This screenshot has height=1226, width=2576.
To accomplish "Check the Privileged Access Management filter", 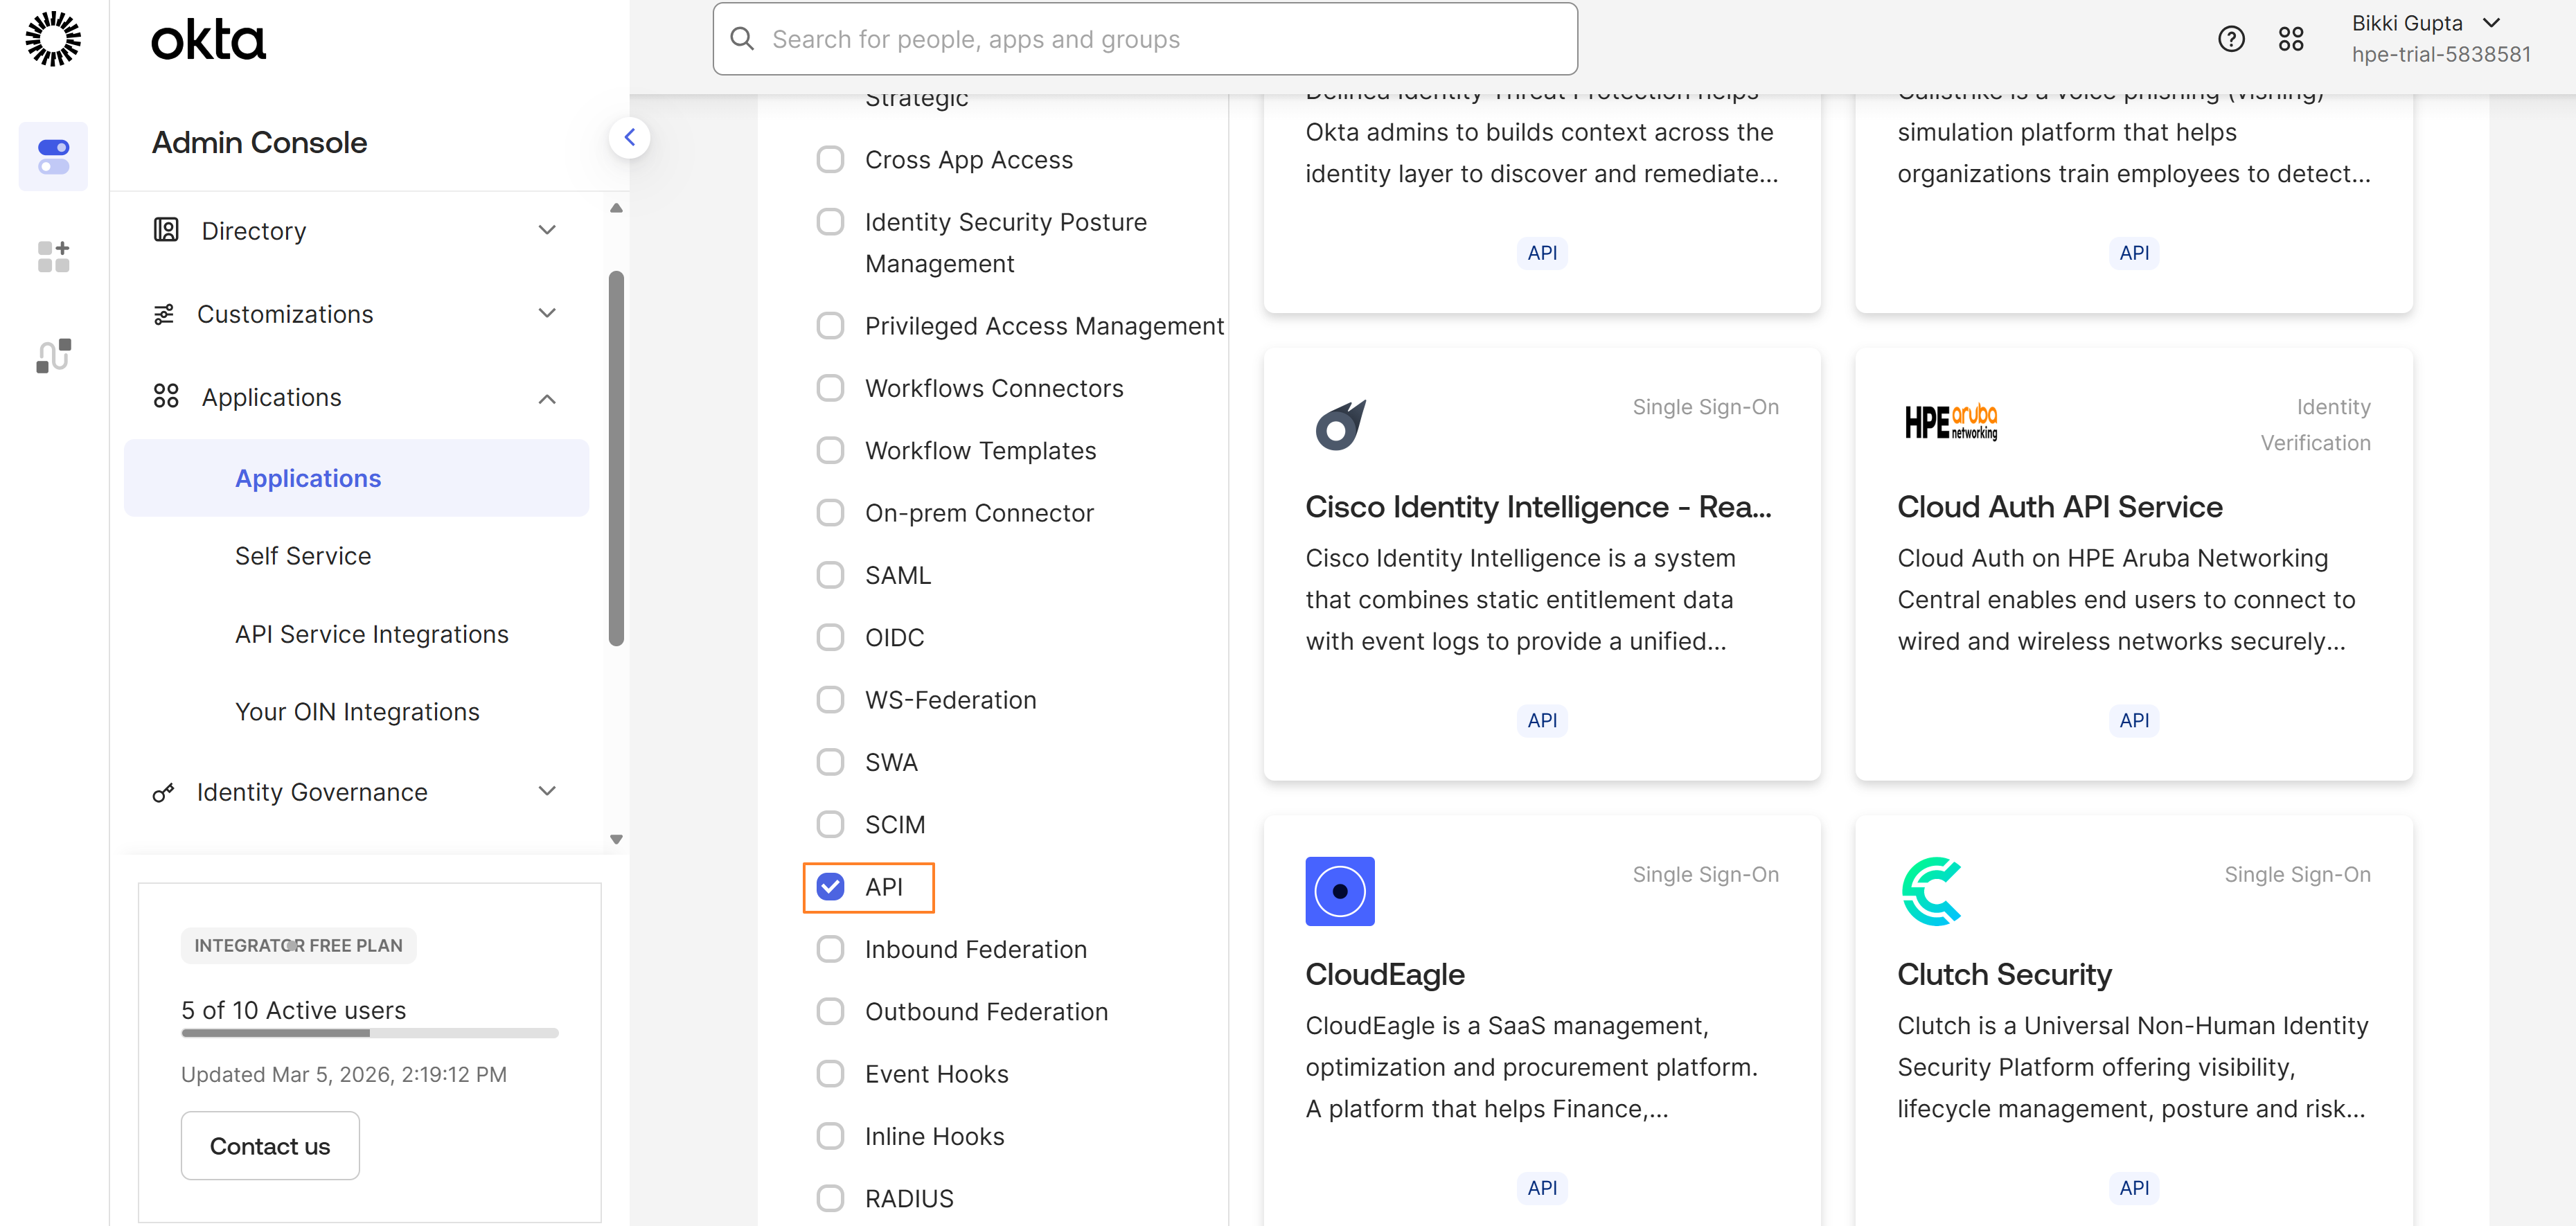I will click(830, 326).
